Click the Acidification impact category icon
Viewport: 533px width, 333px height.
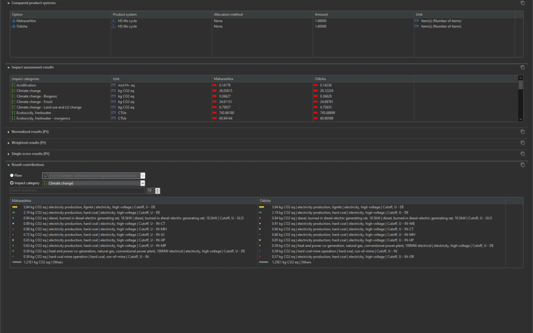click(14, 85)
